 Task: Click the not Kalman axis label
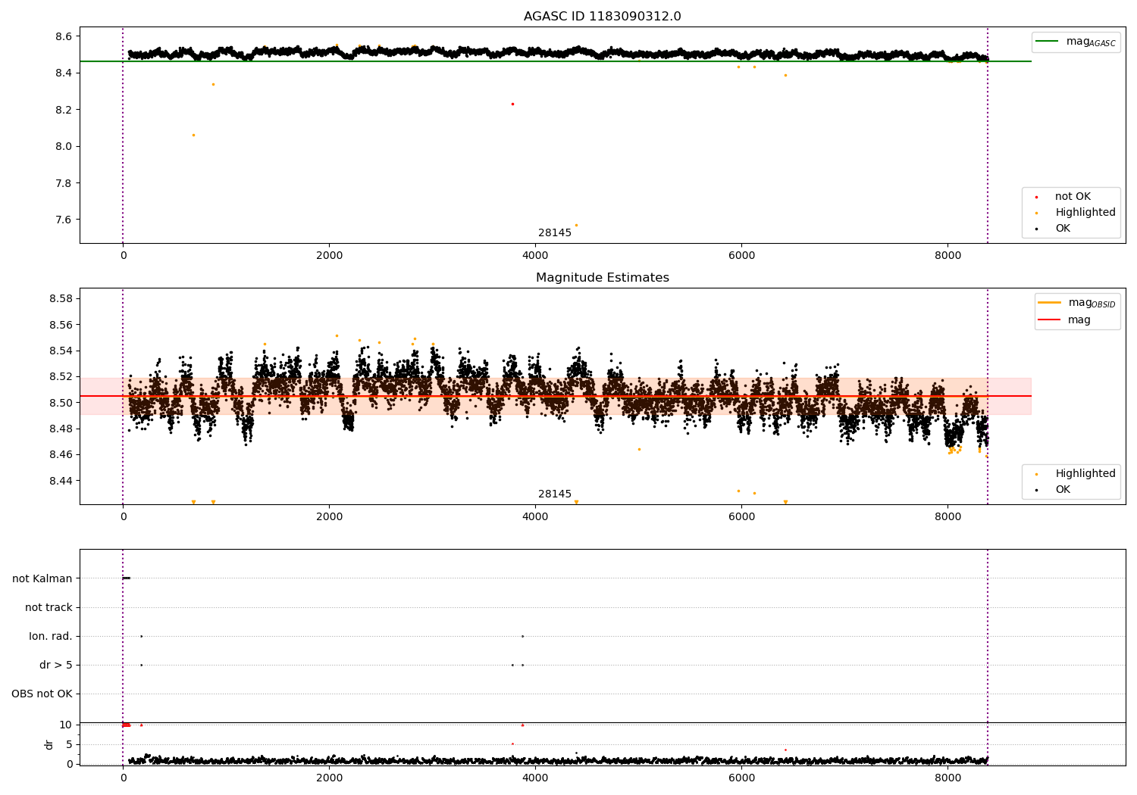click(42, 579)
